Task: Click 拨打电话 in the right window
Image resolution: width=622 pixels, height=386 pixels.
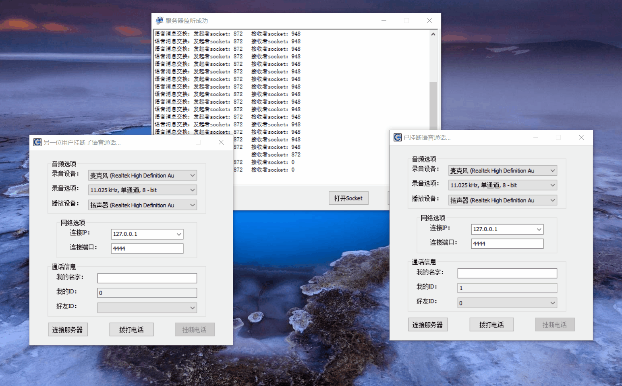Action: [x=491, y=324]
